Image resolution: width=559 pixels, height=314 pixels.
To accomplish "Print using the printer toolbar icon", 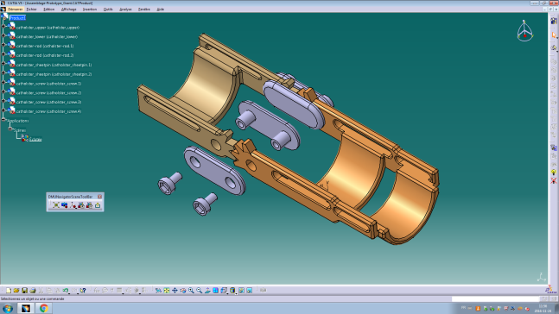I will click(33, 291).
